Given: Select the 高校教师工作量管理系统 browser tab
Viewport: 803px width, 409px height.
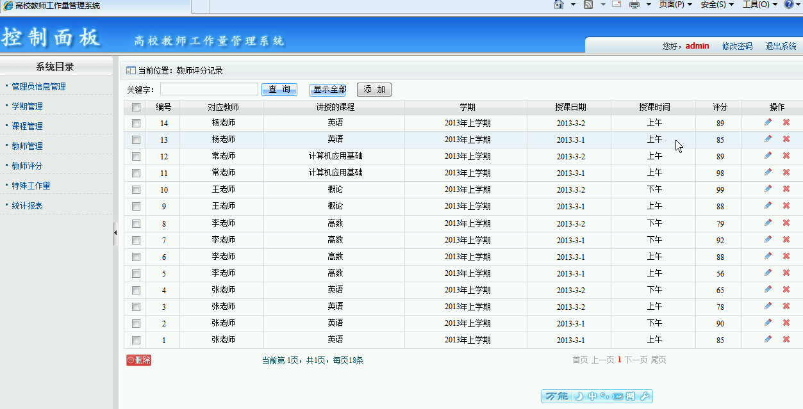Looking at the screenshot, I should click(x=96, y=6).
